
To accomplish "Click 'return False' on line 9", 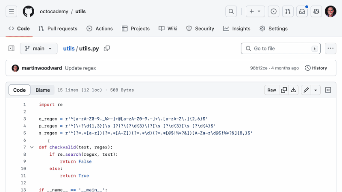I will click(x=76, y=162).
